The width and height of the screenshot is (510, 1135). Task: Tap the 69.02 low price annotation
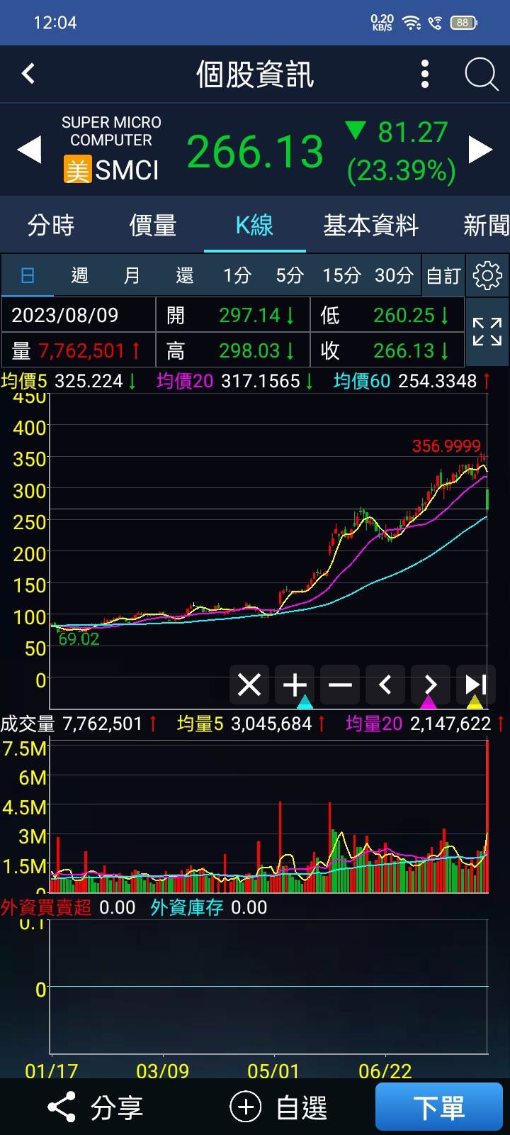[79, 638]
